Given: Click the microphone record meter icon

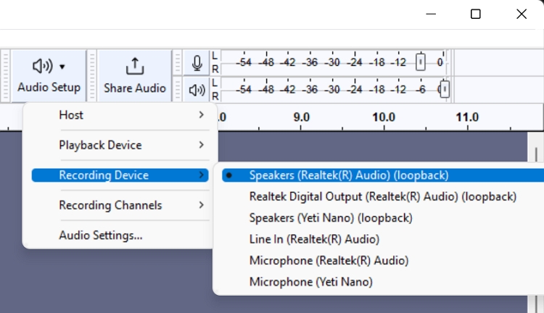Looking at the screenshot, I should [197, 63].
